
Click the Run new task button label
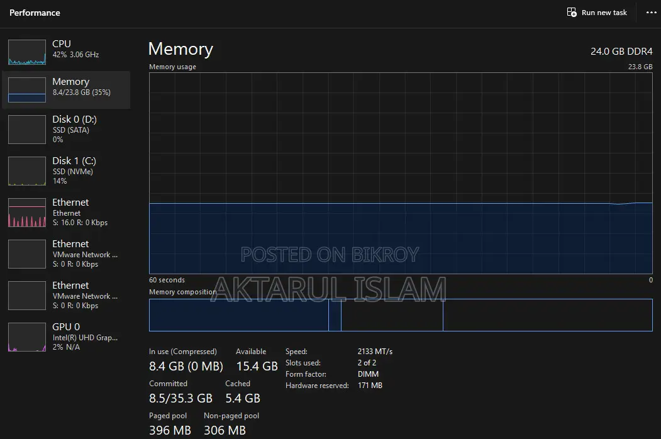tap(604, 13)
